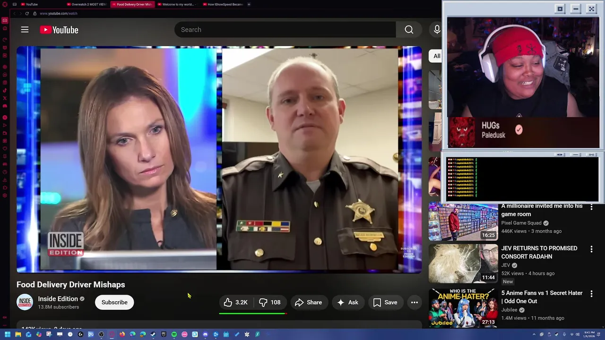Open Spotify from the taskbar
This screenshot has height=340, width=605.
174,334
